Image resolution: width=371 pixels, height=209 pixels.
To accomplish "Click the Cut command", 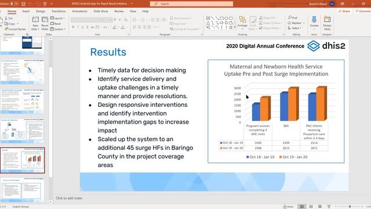I will click(x=9, y=18).
